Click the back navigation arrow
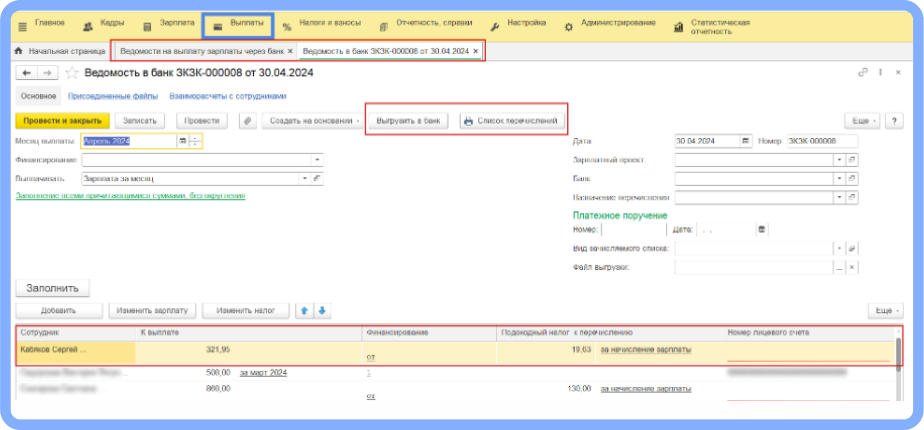Viewport: 924px width, 430px height. (27, 73)
